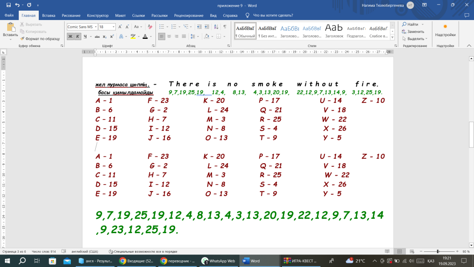Adjust the zoom slider handle

[x=438, y=251]
